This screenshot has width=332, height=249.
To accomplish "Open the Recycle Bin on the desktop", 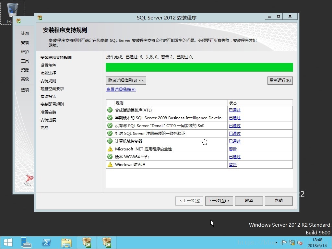I will coord(13,13).
